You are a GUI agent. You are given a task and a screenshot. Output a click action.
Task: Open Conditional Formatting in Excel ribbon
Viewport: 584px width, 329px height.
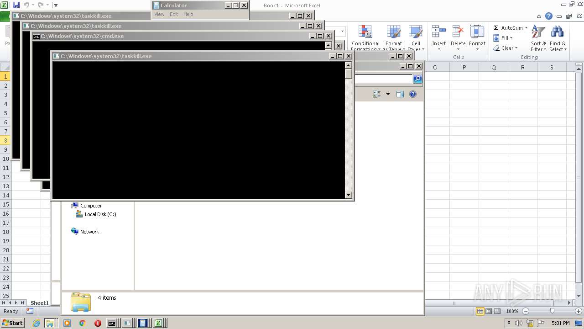365,37
